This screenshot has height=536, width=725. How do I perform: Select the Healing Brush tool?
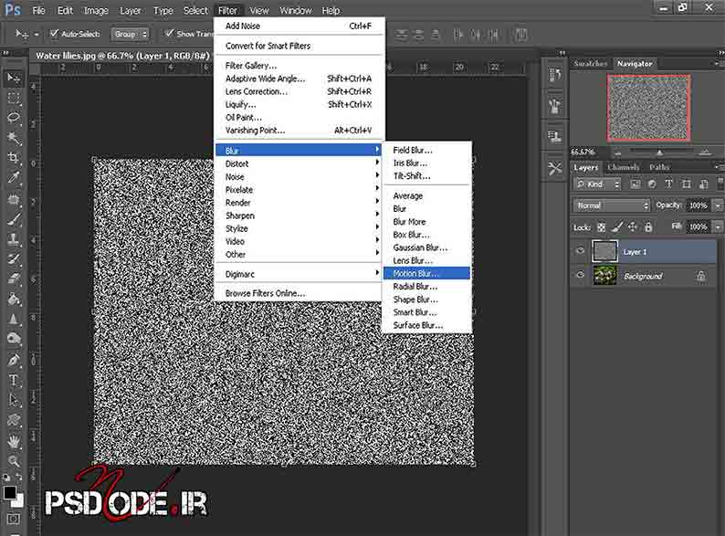click(x=14, y=199)
